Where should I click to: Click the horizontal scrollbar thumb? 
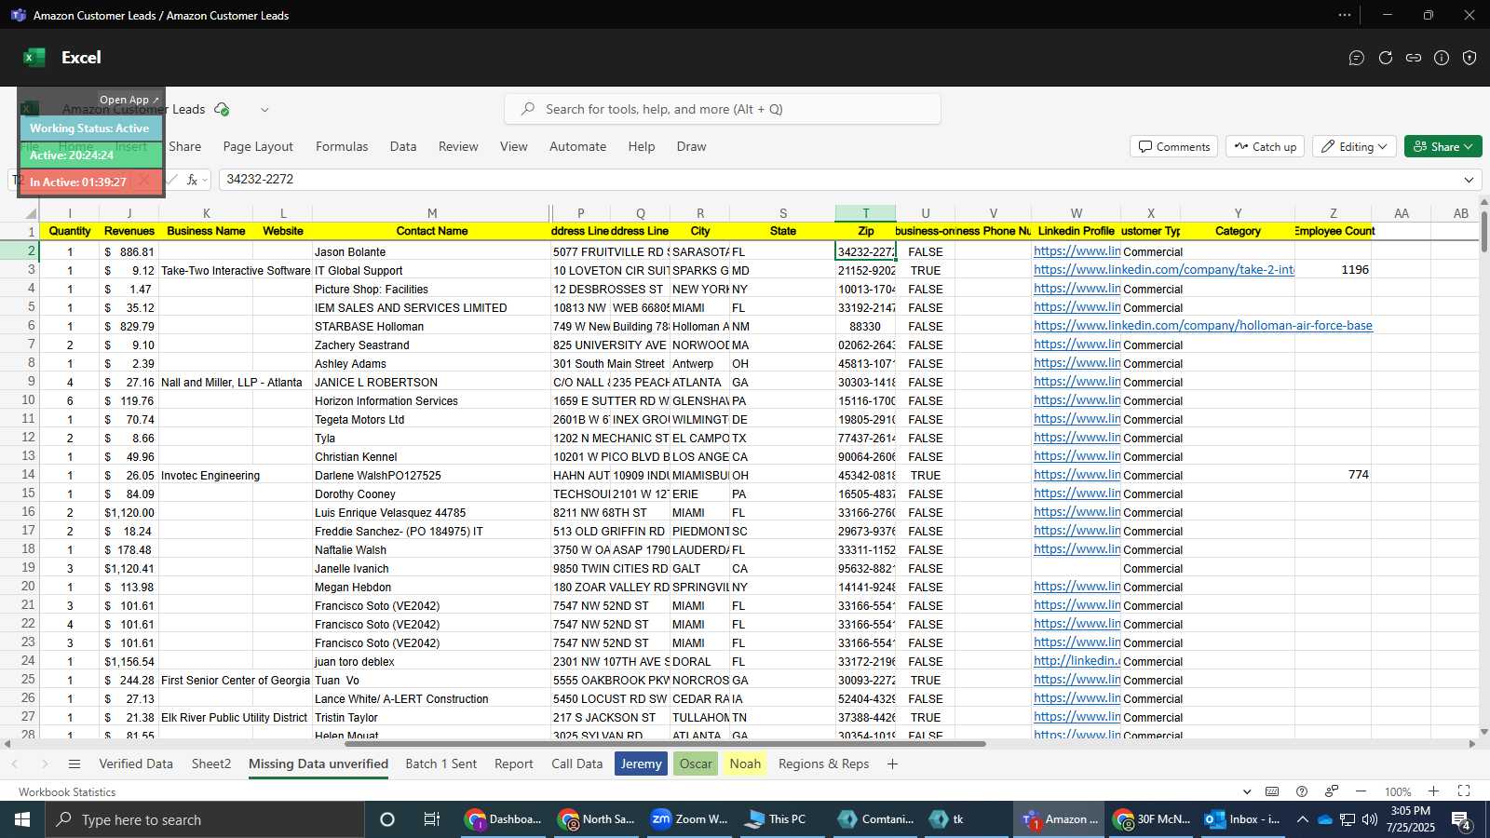(x=665, y=744)
